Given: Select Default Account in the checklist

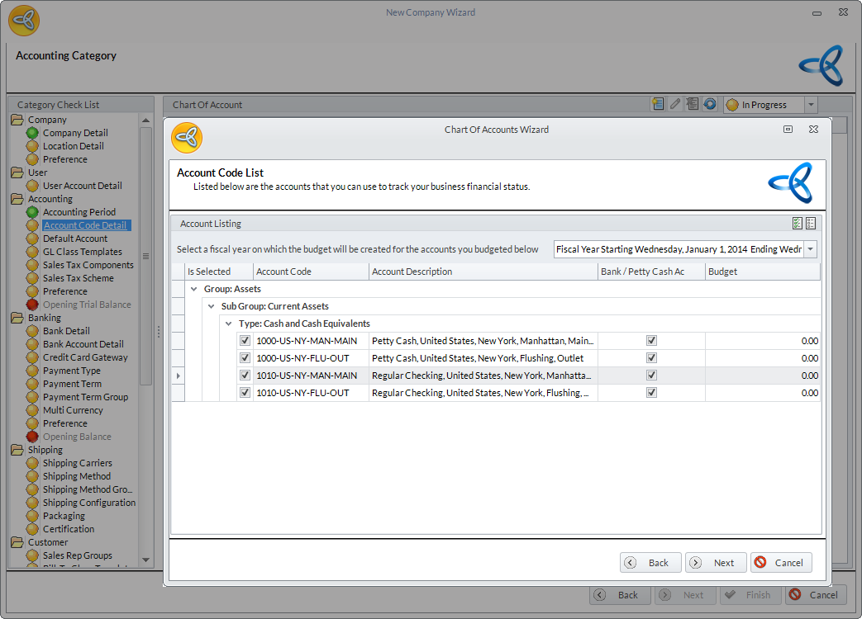Looking at the screenshot, I should 75,239.
